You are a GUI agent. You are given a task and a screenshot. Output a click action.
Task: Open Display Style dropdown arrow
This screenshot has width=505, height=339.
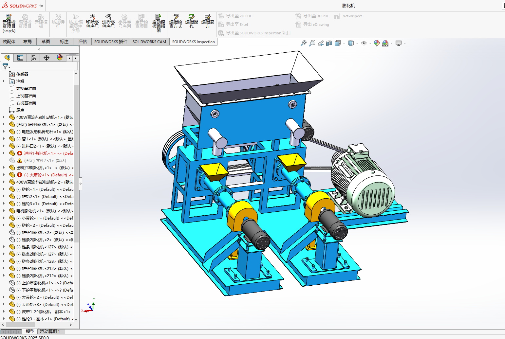[357, 43]
